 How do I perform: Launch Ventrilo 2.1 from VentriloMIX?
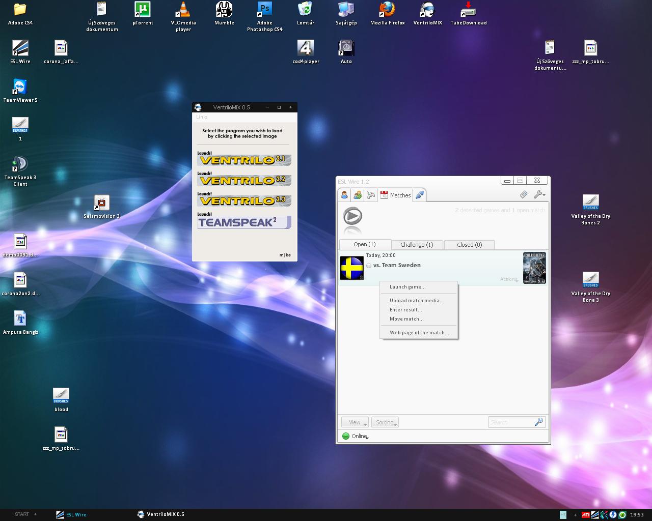pyautogui.click(x=244, y=160)
